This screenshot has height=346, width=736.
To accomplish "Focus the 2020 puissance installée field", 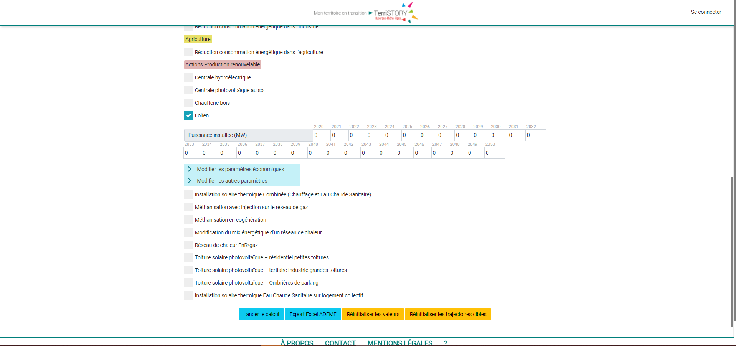I will point(322,135).
